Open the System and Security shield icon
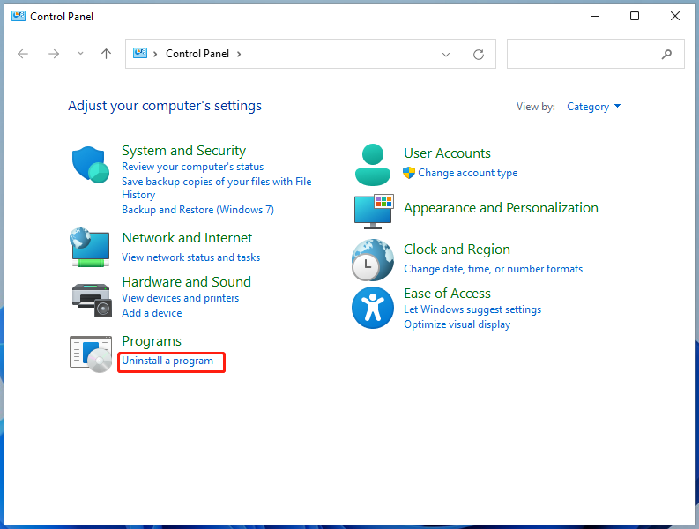Screen dimensions: 699x529 point(91,165)
